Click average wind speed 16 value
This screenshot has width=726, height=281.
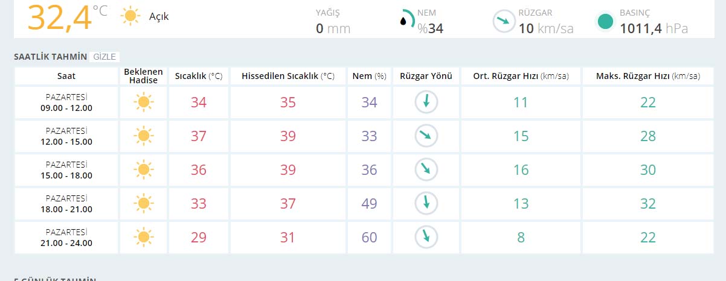point(521,170)
